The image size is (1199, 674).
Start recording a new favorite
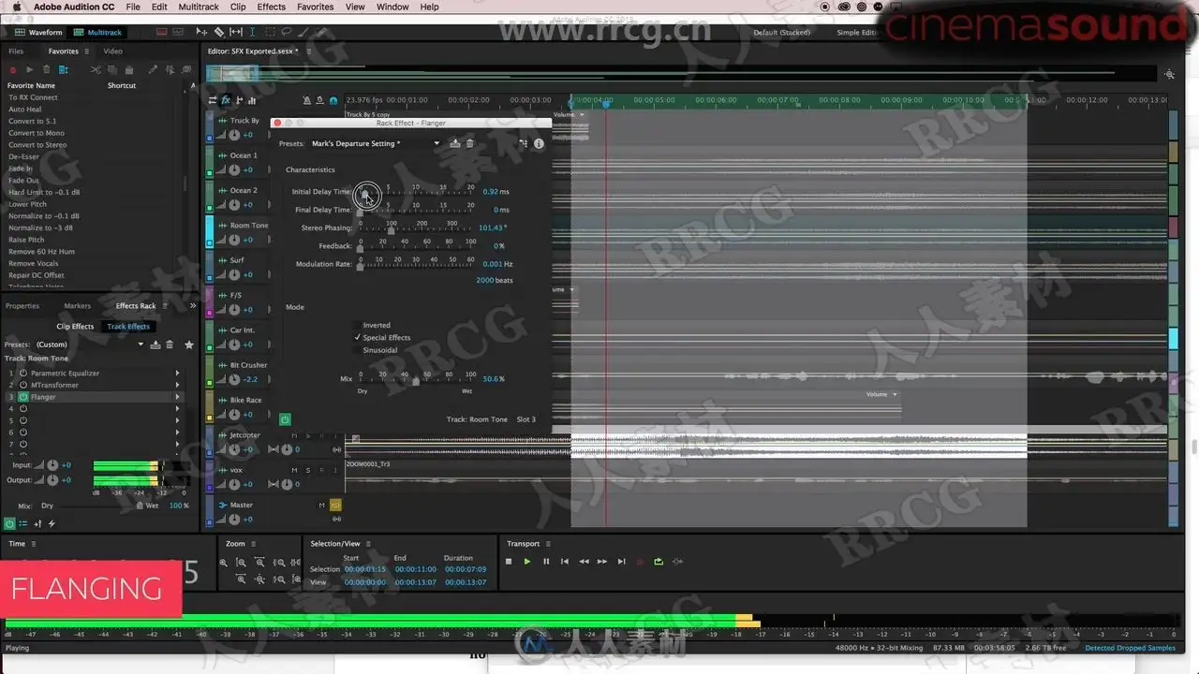(x=13, y=69)
